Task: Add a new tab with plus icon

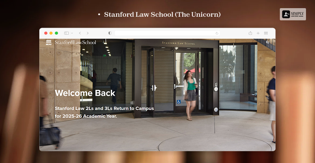Action: point(258,33)
